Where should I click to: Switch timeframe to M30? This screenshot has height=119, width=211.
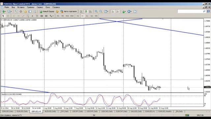(x=72, y=16)
